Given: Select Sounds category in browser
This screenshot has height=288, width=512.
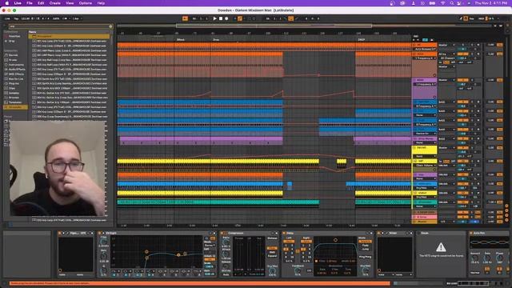Looking at the screenshot, I should (14, 55).
